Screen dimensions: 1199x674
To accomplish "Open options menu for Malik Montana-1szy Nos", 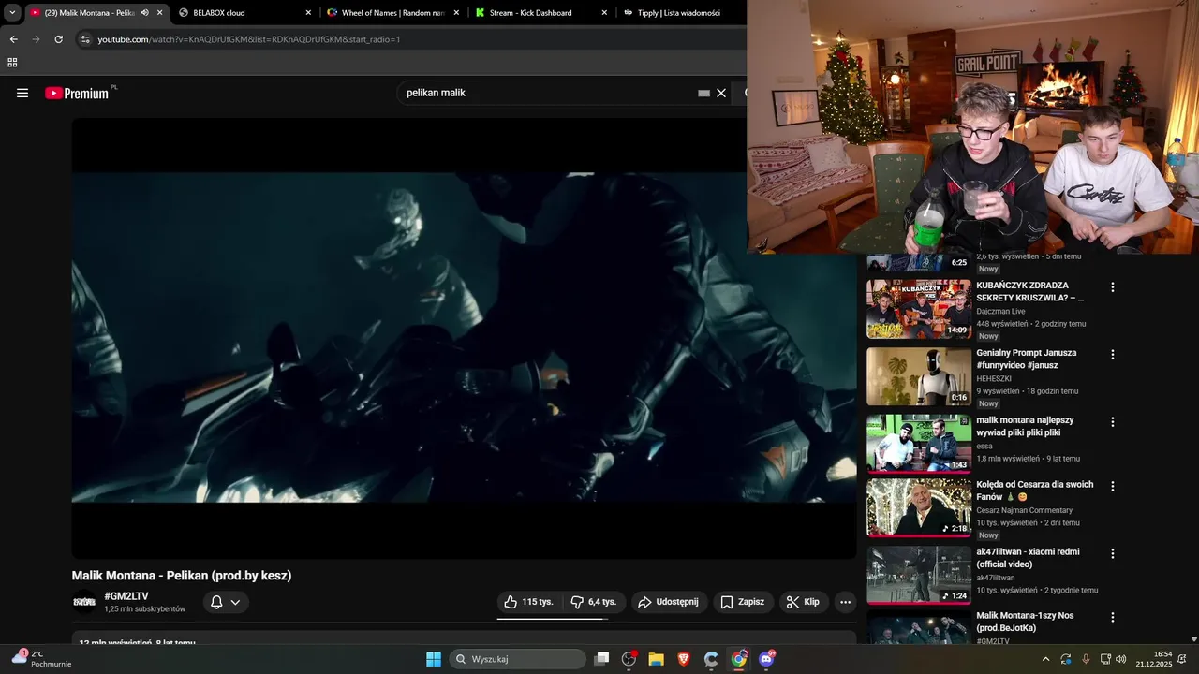I will [1113, 618].
